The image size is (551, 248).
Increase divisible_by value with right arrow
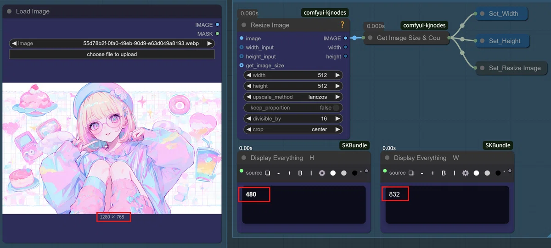click(337, 118)
